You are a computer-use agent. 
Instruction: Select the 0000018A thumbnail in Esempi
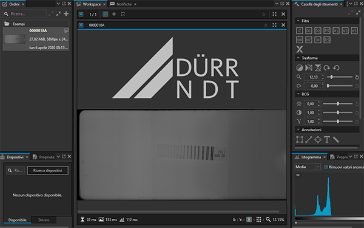tap(15, 39)
